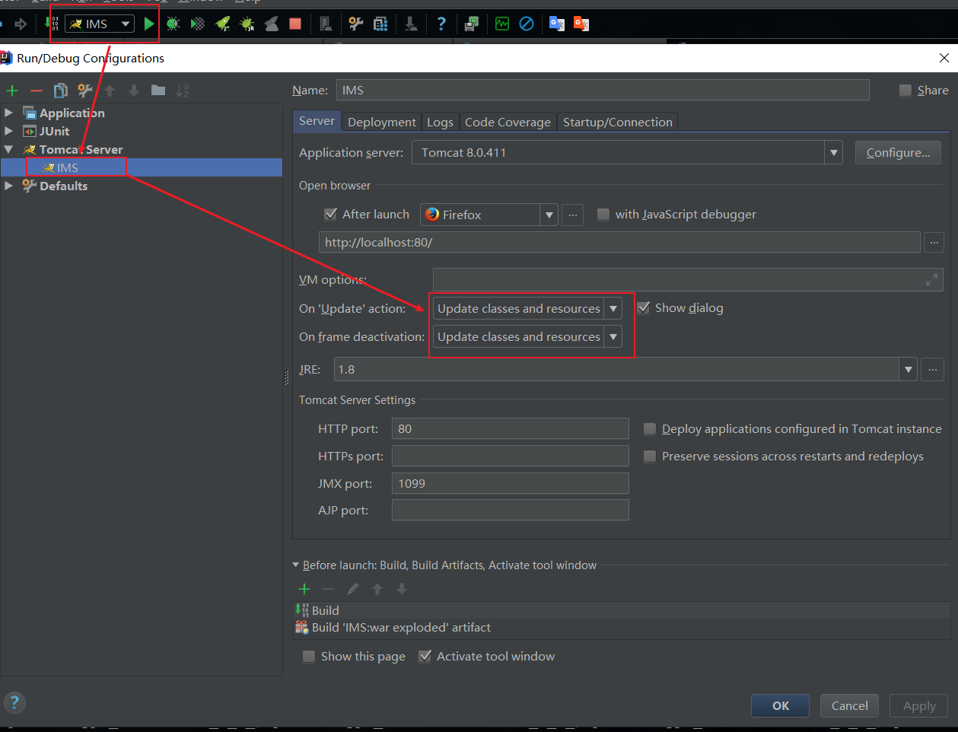This screenshot has width=958, height=732.
Task: Create new folder in configurations tree
Action: tap(158, 91)
